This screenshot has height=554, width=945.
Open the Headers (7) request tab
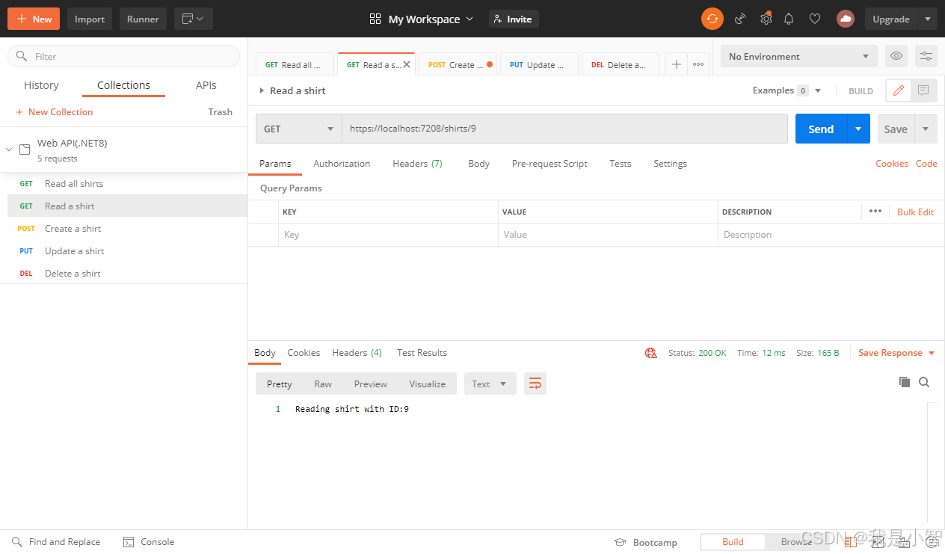tap(417, 164)
